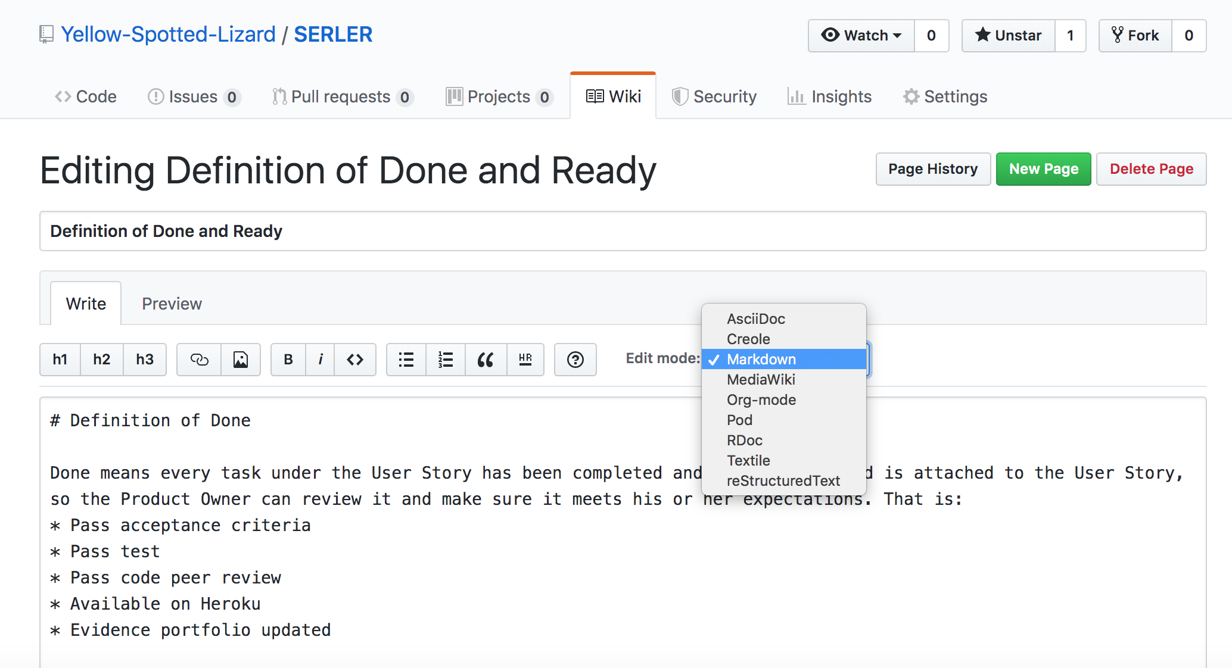This screenshot has height=668, width=1232.
Task: Open the stargazers count 1
Action: (x=1071, y=35)
